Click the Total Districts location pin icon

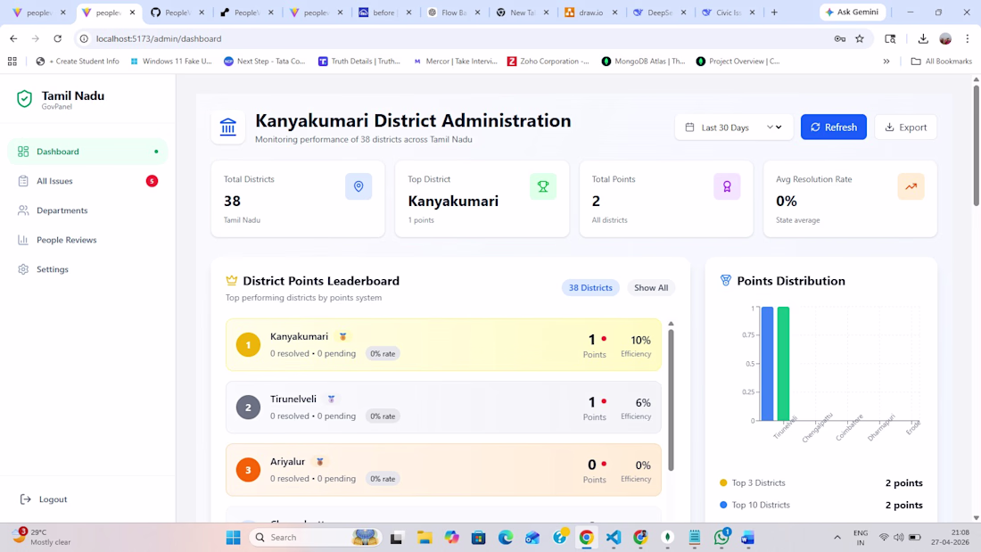[359, 186]
